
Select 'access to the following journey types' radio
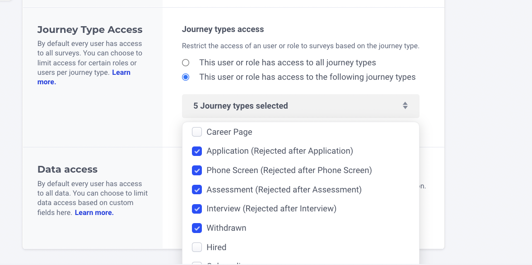click(186, 77)
